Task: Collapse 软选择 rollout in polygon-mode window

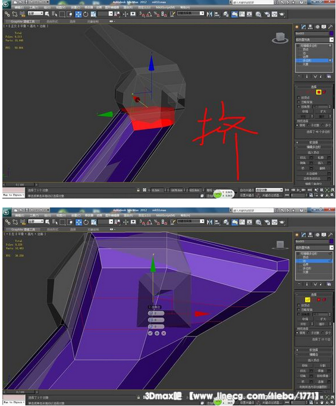Action: click(x=314, y=143)
